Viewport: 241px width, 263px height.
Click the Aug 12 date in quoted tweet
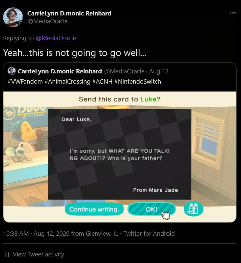[x=159, y=71]
